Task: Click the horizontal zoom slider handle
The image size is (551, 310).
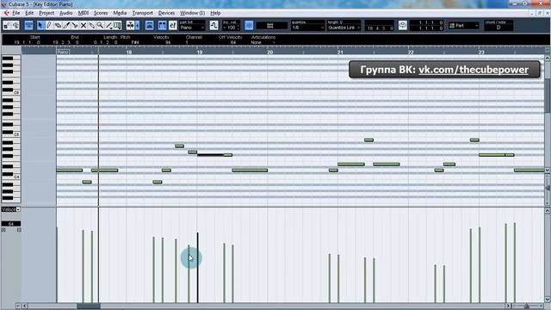Action: [x=526, y=307]
